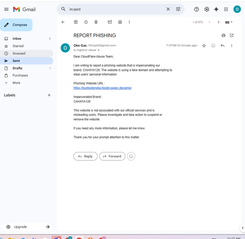This screenshot has height=239, width=245.
Task: Click the 1 of 573 counter text
Action: pos(197,22)
